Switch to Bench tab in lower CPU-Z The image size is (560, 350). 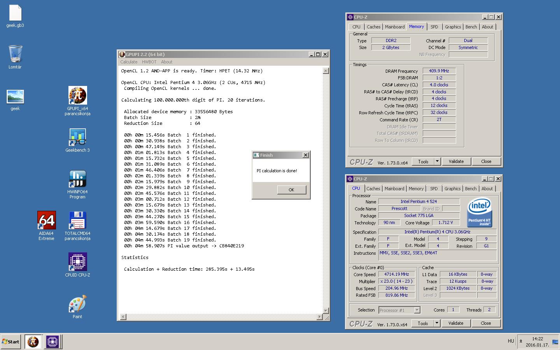point(471,189)
